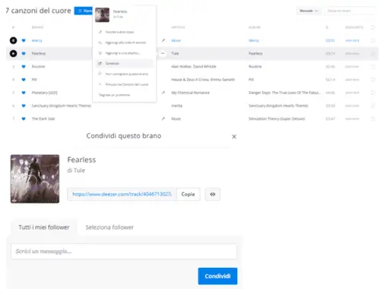Viewport: 380px width, 289px height.
Task: Open the Manuale sort dropdown
Action: point(309,11)
